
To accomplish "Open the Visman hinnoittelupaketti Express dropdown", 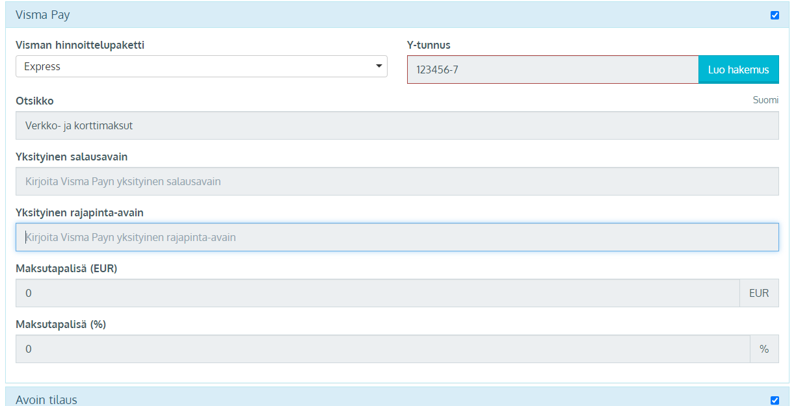I will (202, 66).
